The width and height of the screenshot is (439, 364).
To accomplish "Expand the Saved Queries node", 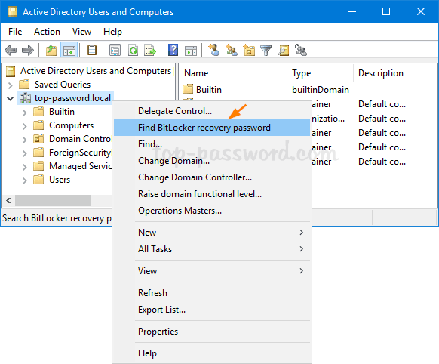I will (x=11, y=85).
